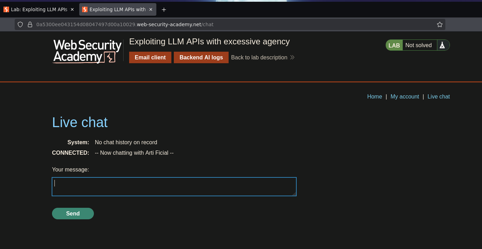Click 'No chat history on record' text

(x=126, y=142)
